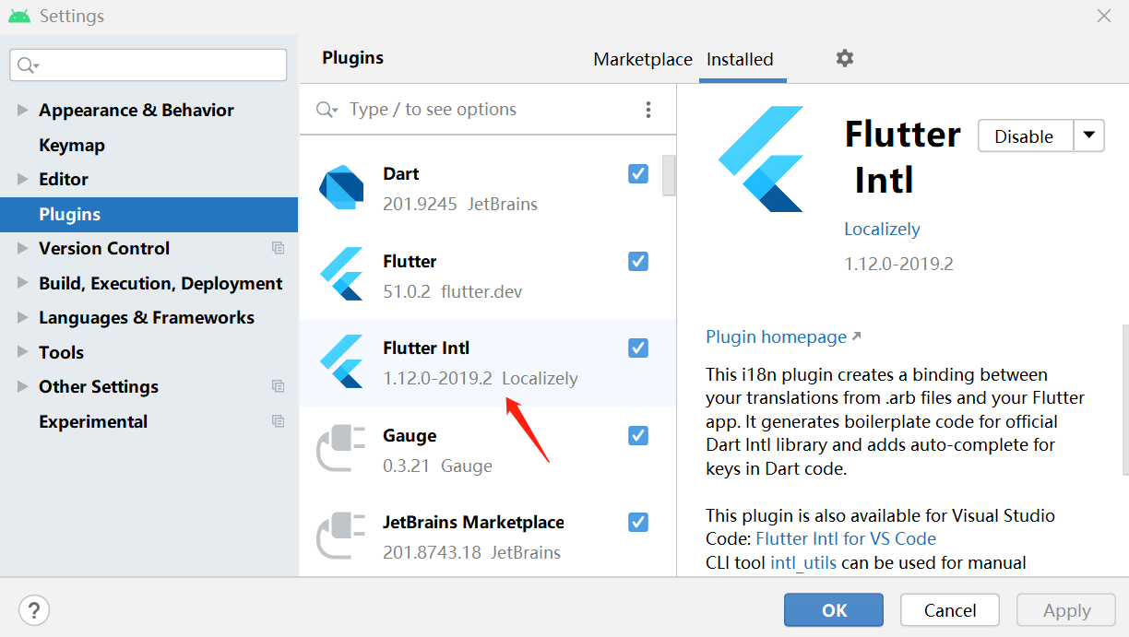The image size is (1129, 637).
Task: Disable the Flutter plugin via its checkbox
Action: coord(637,261)
